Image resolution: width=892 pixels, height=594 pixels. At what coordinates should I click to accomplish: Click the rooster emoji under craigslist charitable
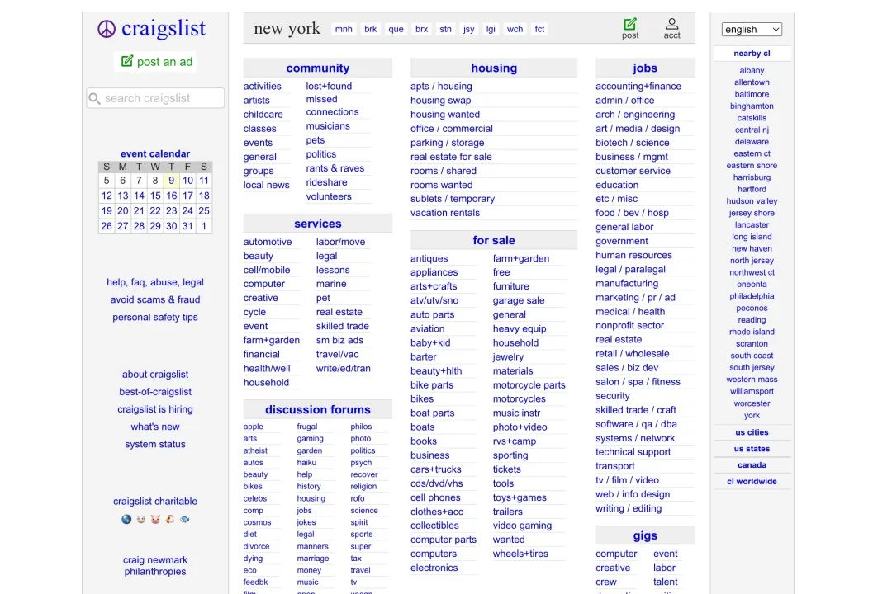(170, 519)
